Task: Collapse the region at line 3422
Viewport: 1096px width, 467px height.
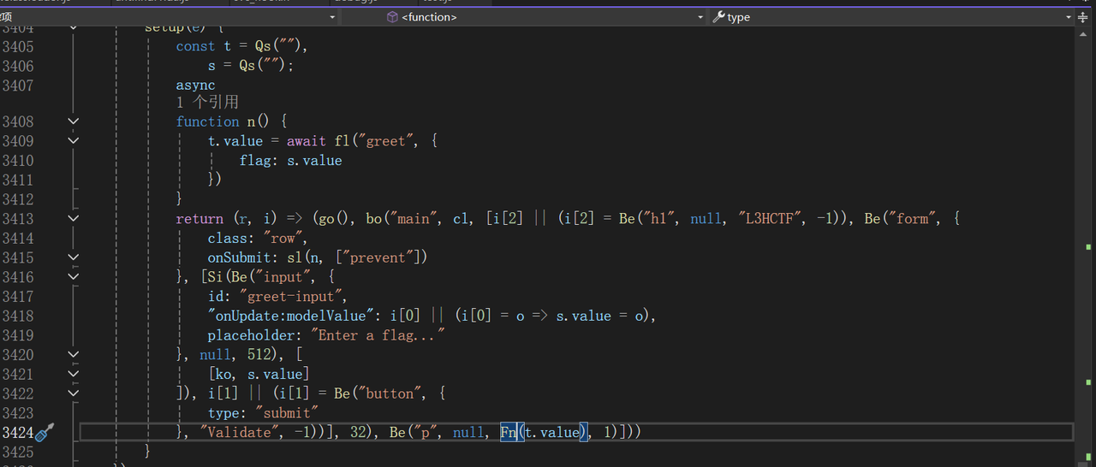Action: pyautogui.click(x=74, y=393)
